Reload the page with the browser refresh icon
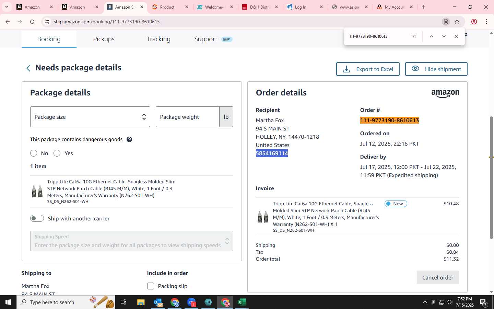The height and width of the screenshot is (309, 494). (32, 22)
